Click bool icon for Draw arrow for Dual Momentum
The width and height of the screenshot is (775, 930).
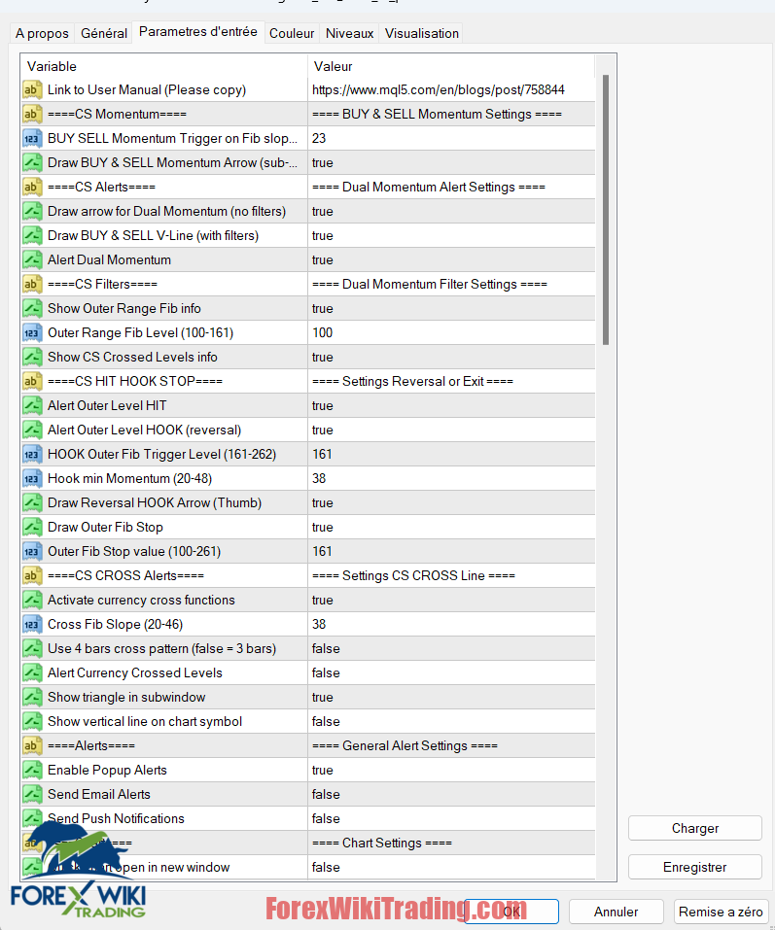point(32,211)
